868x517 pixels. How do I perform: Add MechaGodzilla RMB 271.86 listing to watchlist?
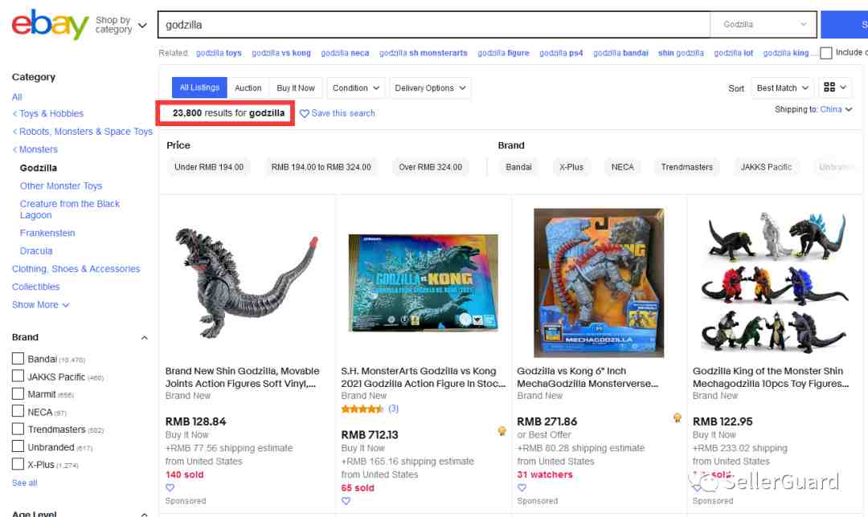coord(522,487)
